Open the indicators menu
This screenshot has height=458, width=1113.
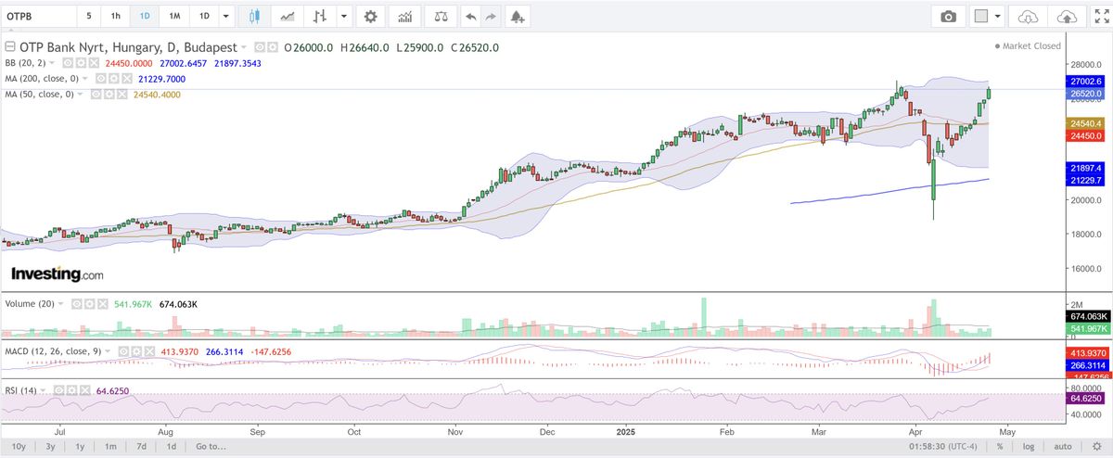[404, 16]
